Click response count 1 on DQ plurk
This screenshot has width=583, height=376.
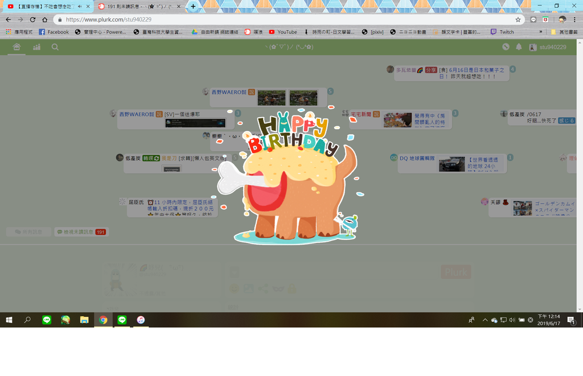point(510,158)
